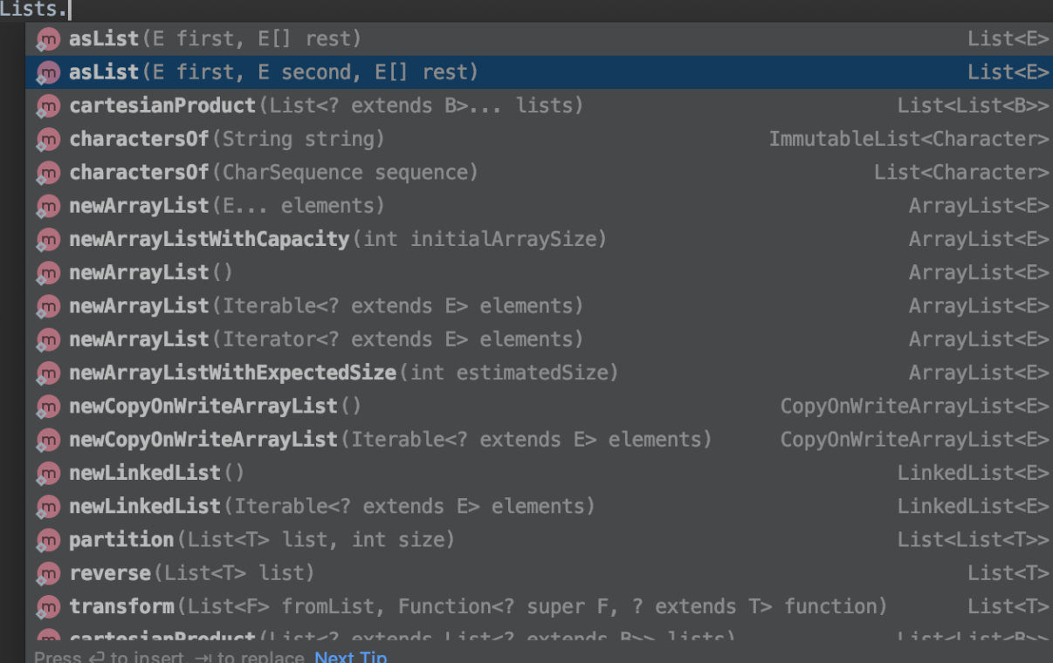Select asList(E first, E second, E[] rest)

click(x=273, y=72)
